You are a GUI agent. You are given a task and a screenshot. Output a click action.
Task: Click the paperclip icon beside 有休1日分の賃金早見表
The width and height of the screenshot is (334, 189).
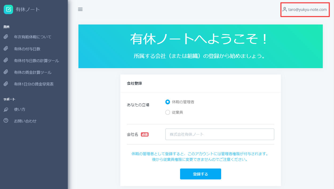point(6,84)
